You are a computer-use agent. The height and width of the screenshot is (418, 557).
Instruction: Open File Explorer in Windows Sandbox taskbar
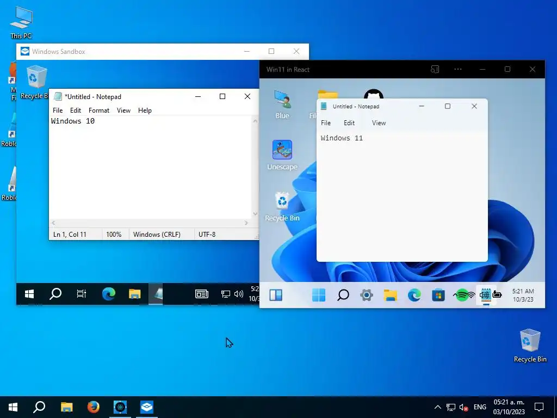click(135, 293)
